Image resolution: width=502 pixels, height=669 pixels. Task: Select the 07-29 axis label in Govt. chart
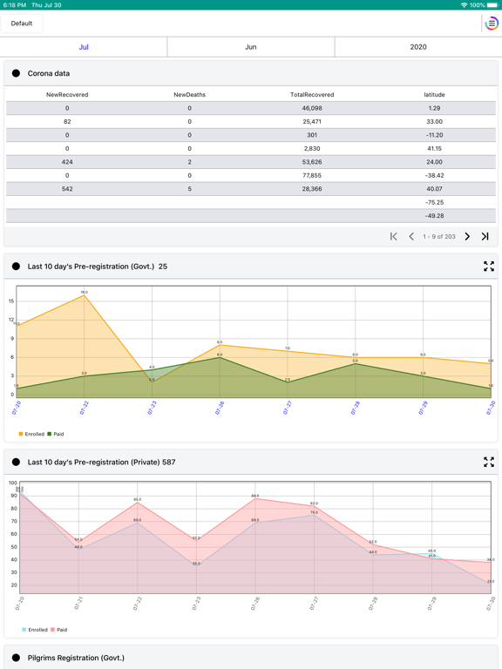pos(423,408)
